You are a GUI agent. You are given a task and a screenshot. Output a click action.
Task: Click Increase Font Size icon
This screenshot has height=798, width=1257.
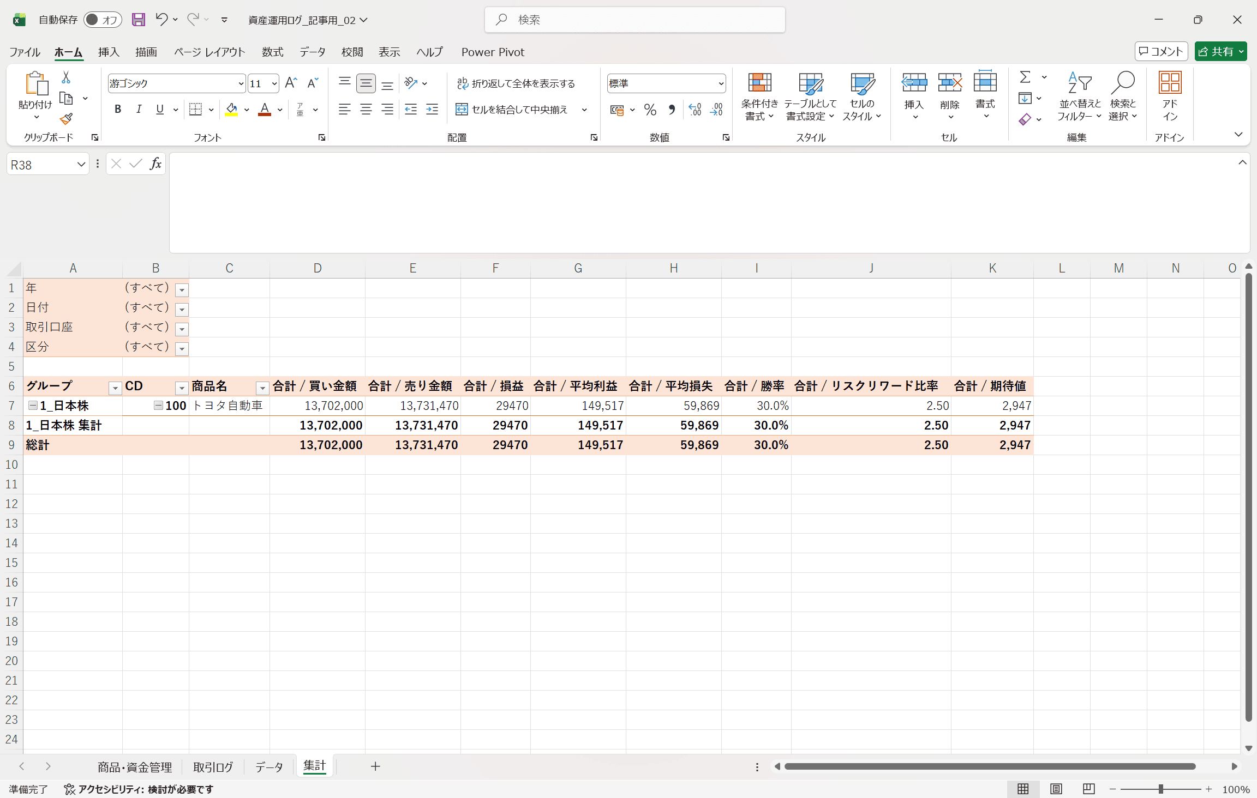point(291,83)
